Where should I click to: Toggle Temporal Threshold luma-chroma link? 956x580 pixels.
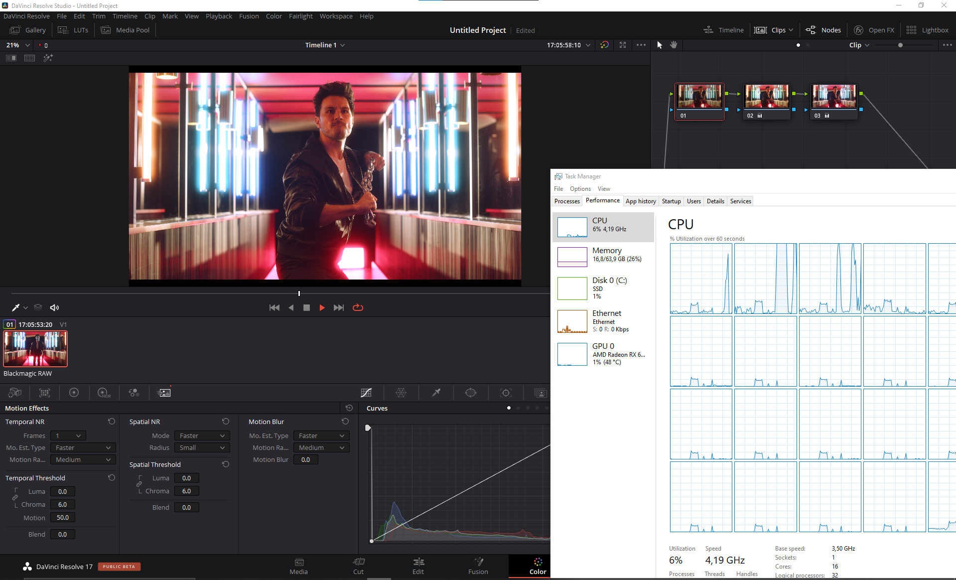pyautogui.click(x=15, y=497)
